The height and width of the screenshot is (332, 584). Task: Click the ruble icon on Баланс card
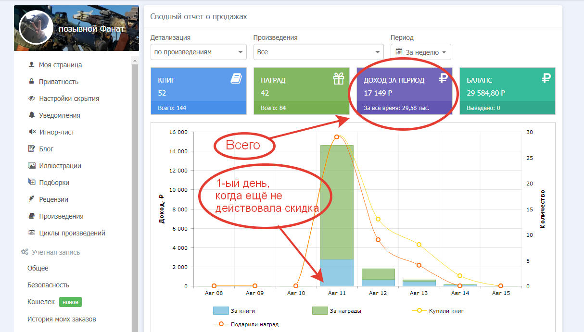click(x=546, y=78)
